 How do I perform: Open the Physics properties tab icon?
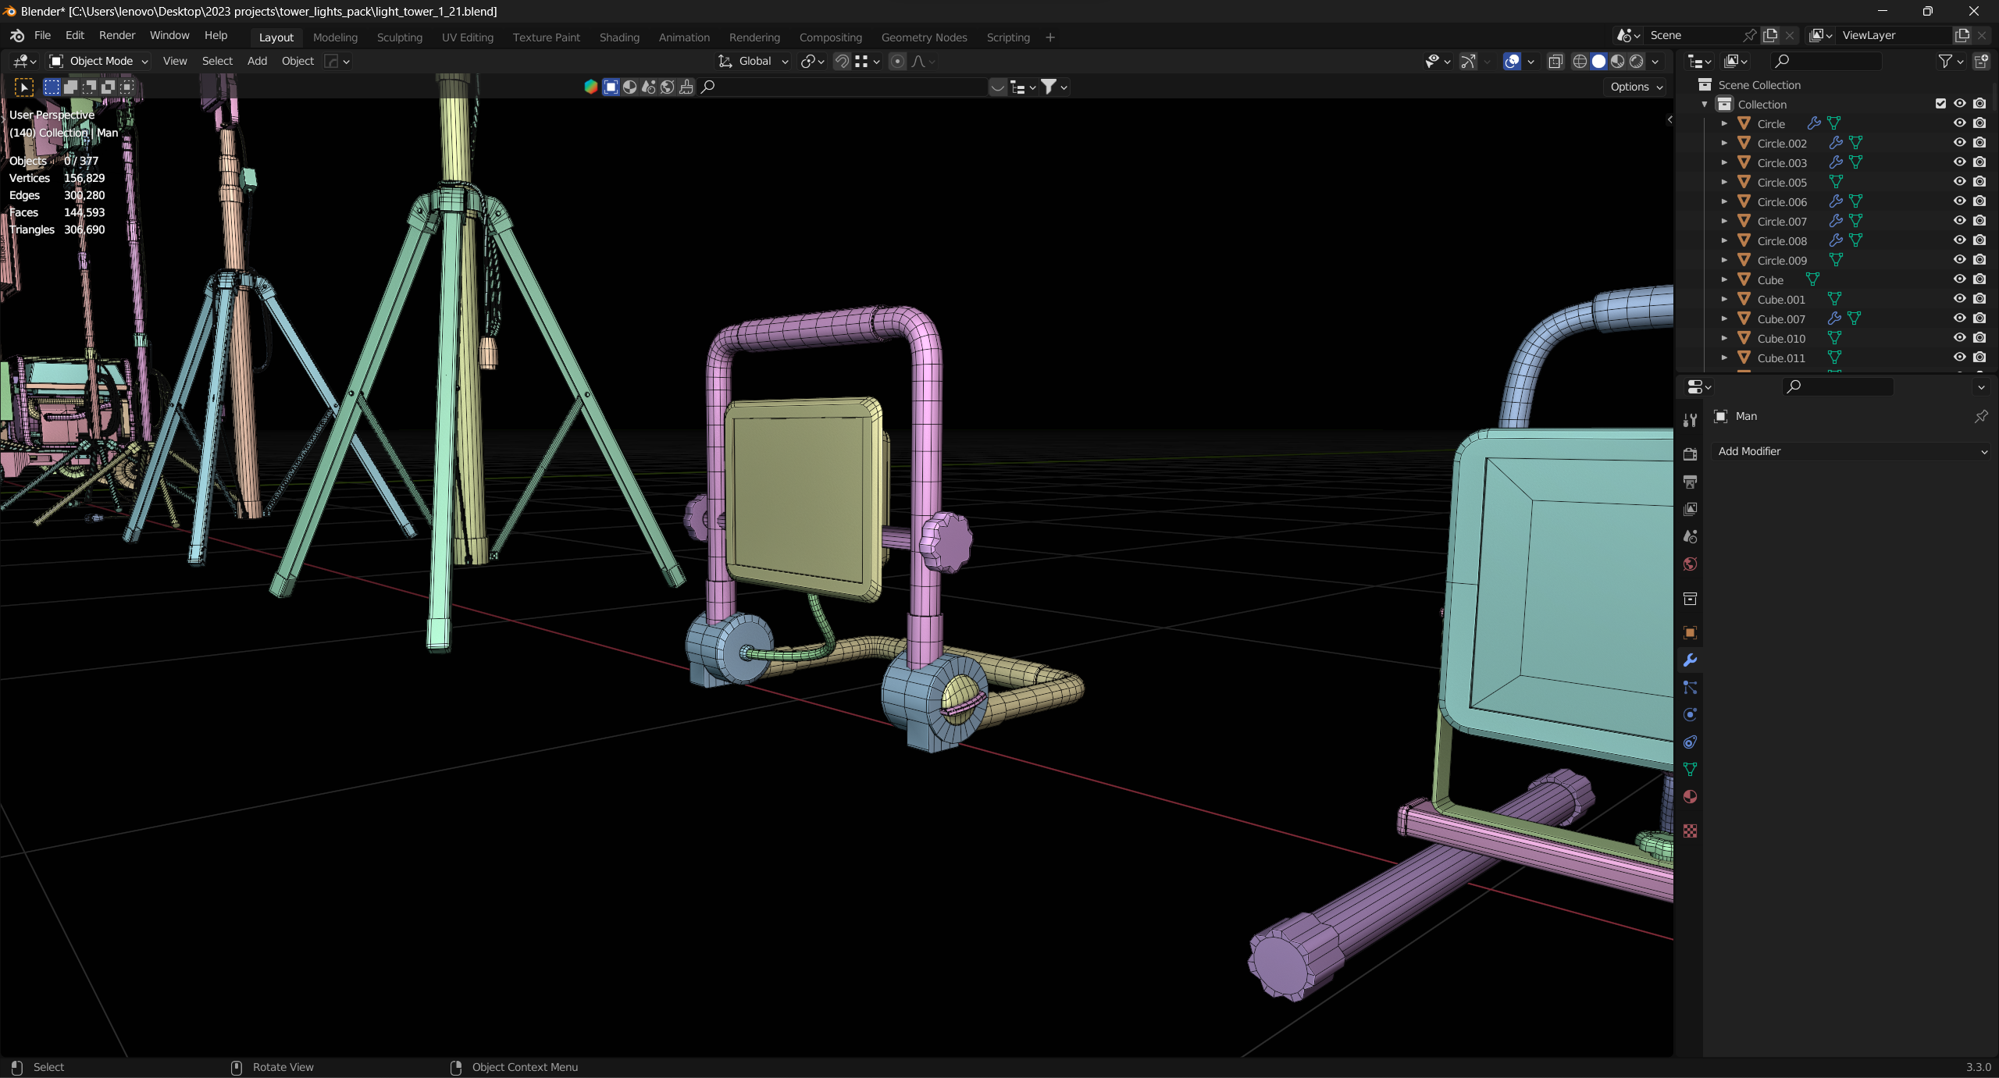[1690, 715]
